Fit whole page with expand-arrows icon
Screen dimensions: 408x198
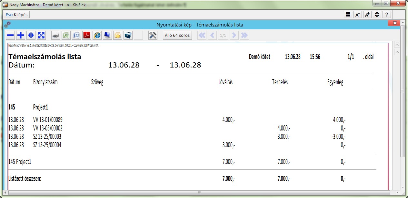42,35
